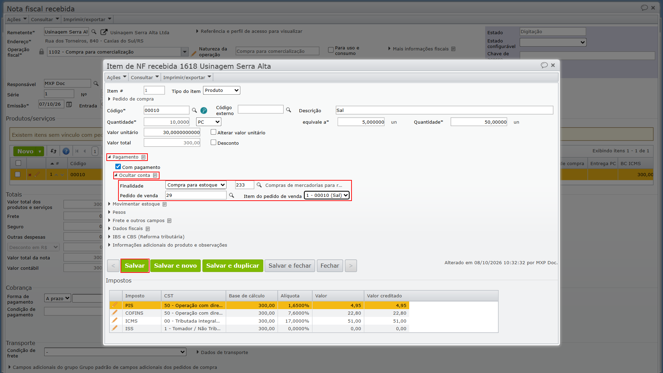Expand the Movimentar estoque section

pyautogui.click(x=136, y=204)
